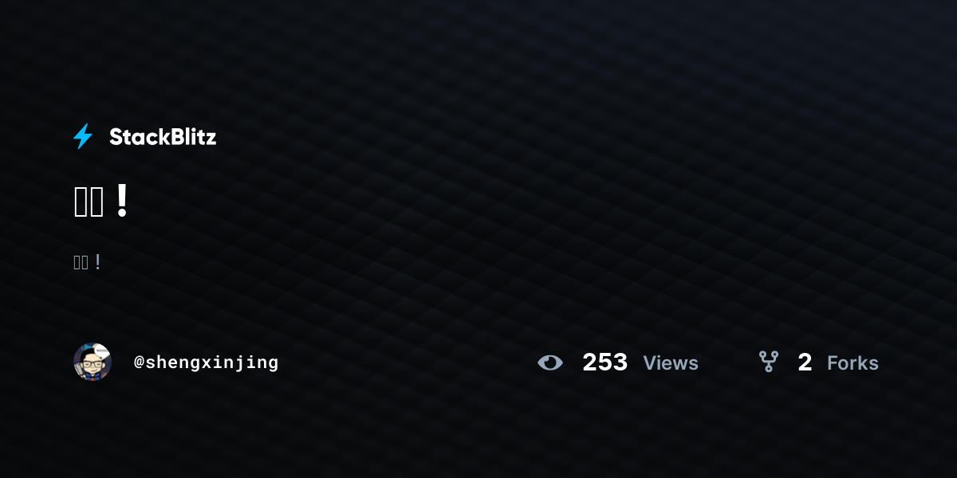Select first placeholder glyph in small description
957x478 pixels.
77,263
